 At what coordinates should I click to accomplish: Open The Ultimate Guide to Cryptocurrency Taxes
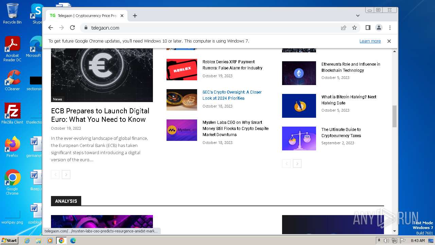(x=341, y=133)
